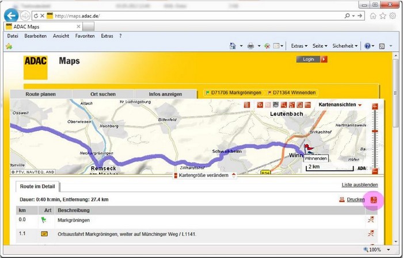Open the address bar search dropdown arrow
The height and width of the screenshot is (258, 403).
(353, 16)
